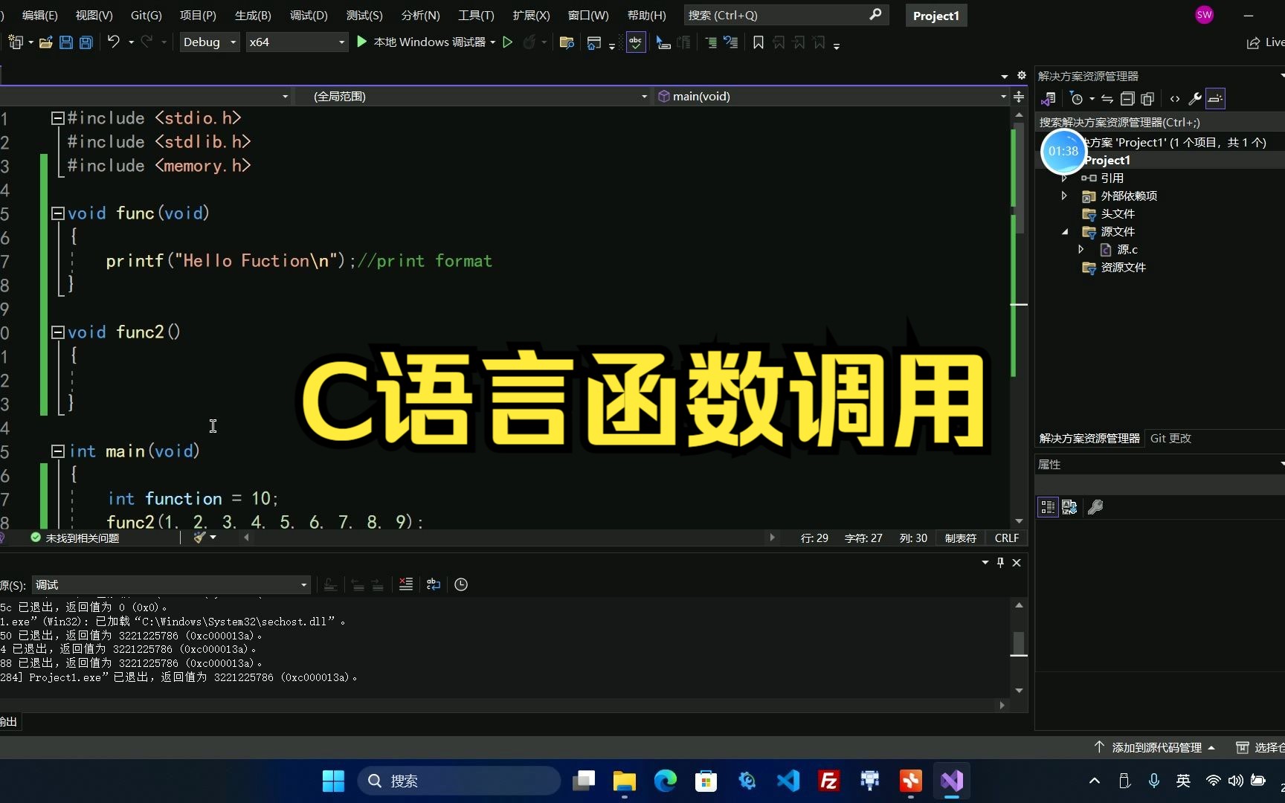This screenshot has width=1285, height=803.
Task: Open the output source 调试 dropdown
Action: [x=171, y=584]
